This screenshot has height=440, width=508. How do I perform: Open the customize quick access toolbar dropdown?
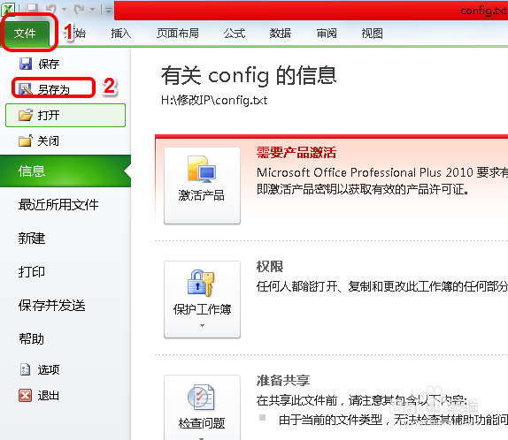tap(109, 11)
